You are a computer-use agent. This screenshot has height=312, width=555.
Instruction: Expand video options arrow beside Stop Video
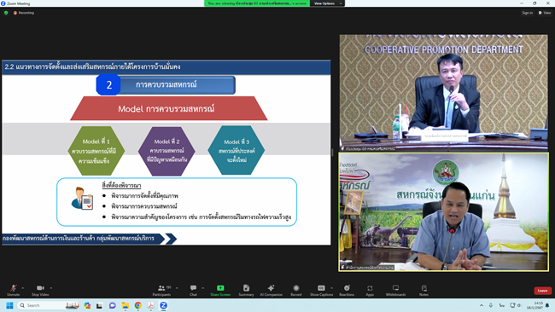(51, 288)
